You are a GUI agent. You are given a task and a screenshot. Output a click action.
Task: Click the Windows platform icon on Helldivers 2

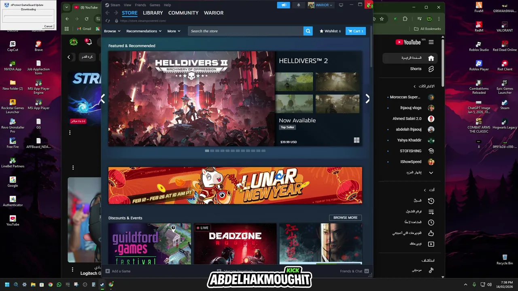coord(357,140)
